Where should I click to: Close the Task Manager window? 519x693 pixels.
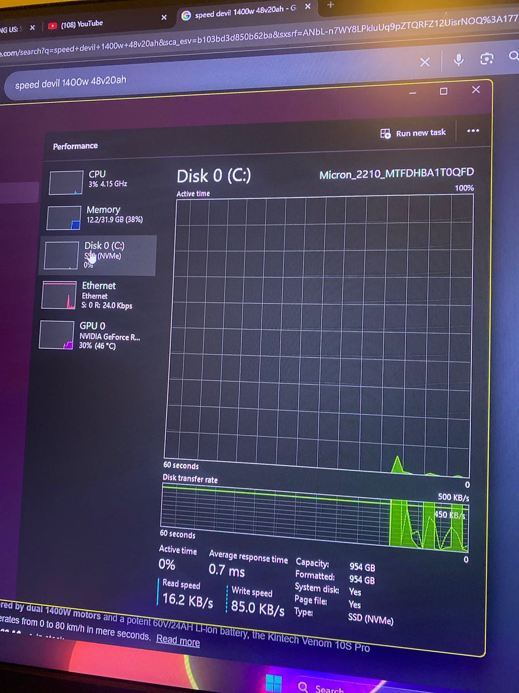pyautogui.click(x=476, y=89)
